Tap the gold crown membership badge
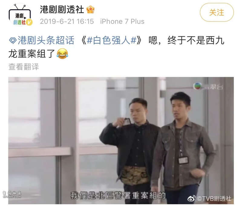 click(90, 9)
